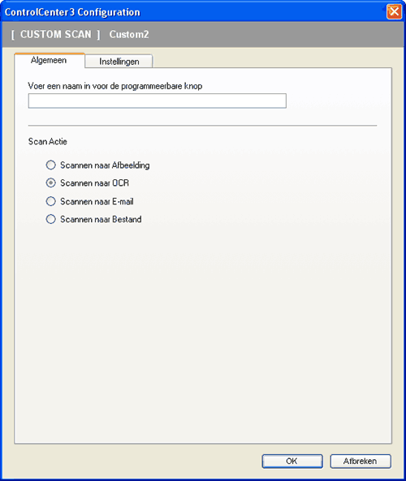Confirm settings with the OK button
The image size is (406, 481).
tap(292, 461)
